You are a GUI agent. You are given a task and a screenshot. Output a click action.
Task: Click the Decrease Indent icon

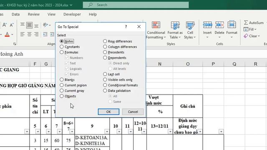coord(45,34)
